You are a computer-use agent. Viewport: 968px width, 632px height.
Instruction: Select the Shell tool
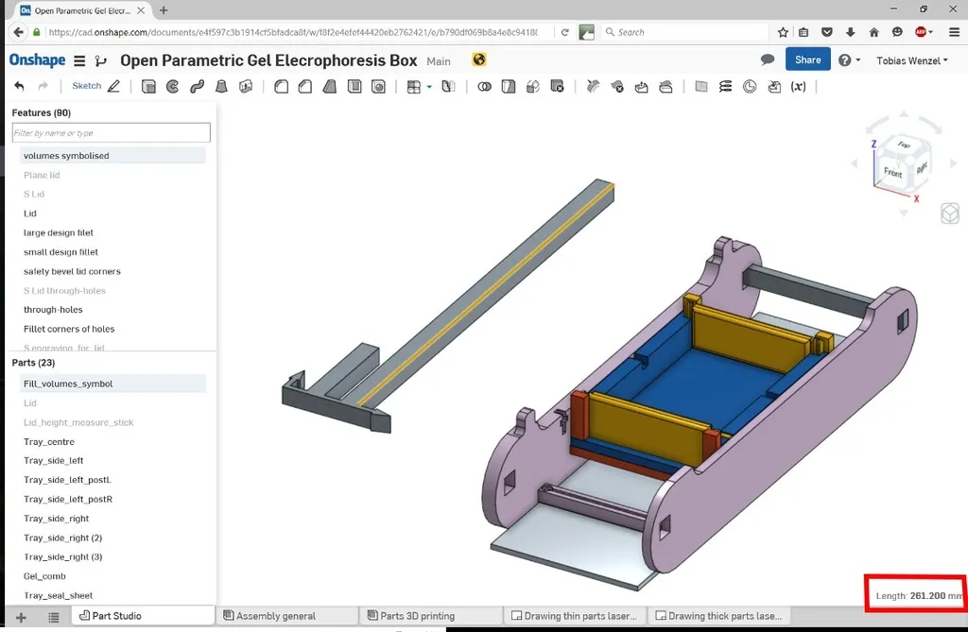coord(354,86)
